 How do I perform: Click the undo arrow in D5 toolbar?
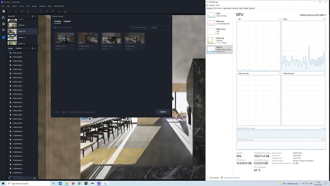click(10, 11)
